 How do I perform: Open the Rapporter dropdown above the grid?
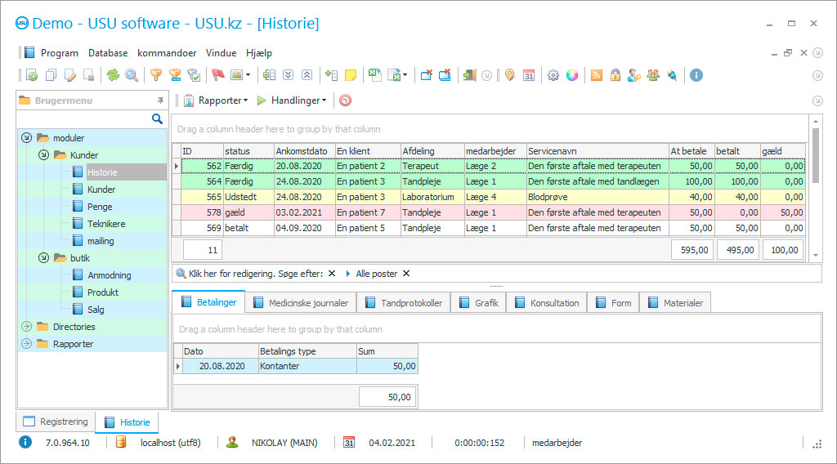tap(216, 100)
